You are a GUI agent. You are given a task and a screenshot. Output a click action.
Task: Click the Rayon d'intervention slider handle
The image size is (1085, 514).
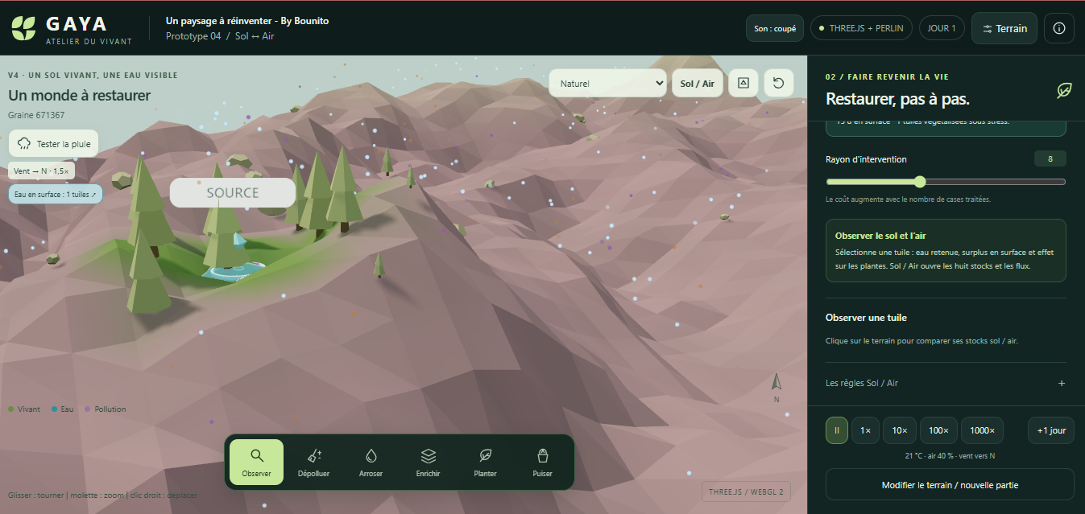point(921,182)
